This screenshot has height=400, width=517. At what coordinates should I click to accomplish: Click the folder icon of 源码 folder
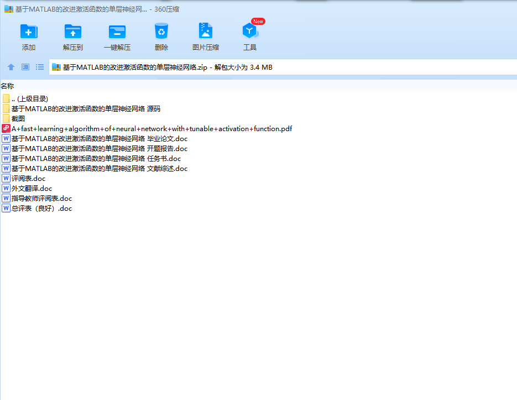pyautogui.click(x=6, y=108)
